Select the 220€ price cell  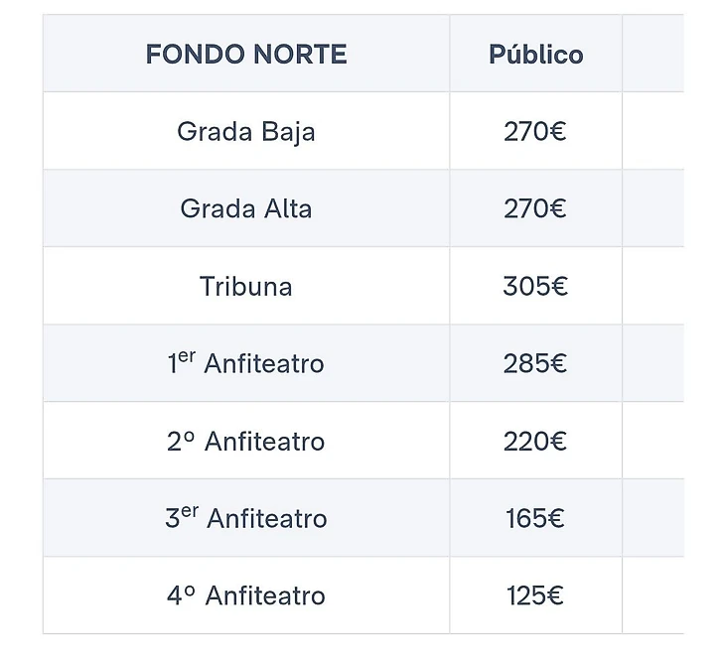535,441
